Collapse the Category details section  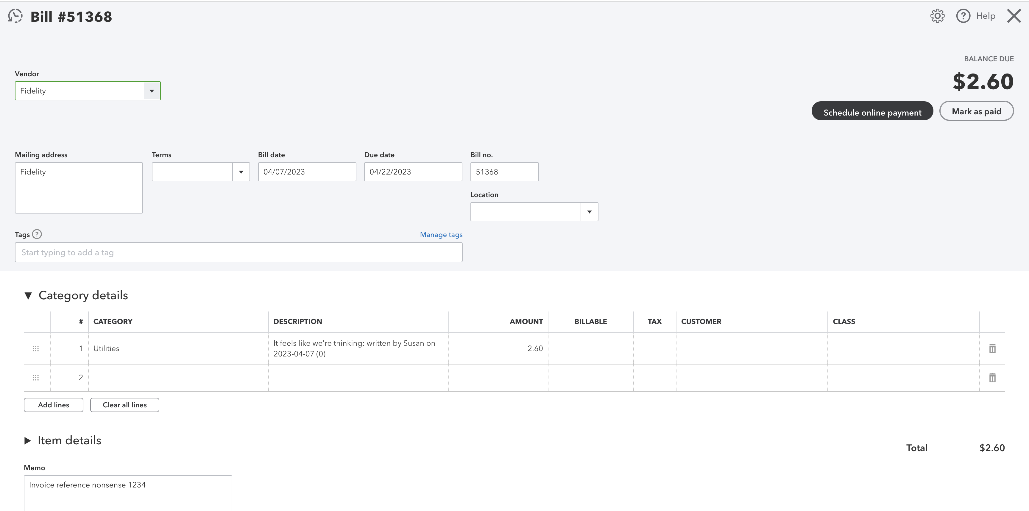28,296
